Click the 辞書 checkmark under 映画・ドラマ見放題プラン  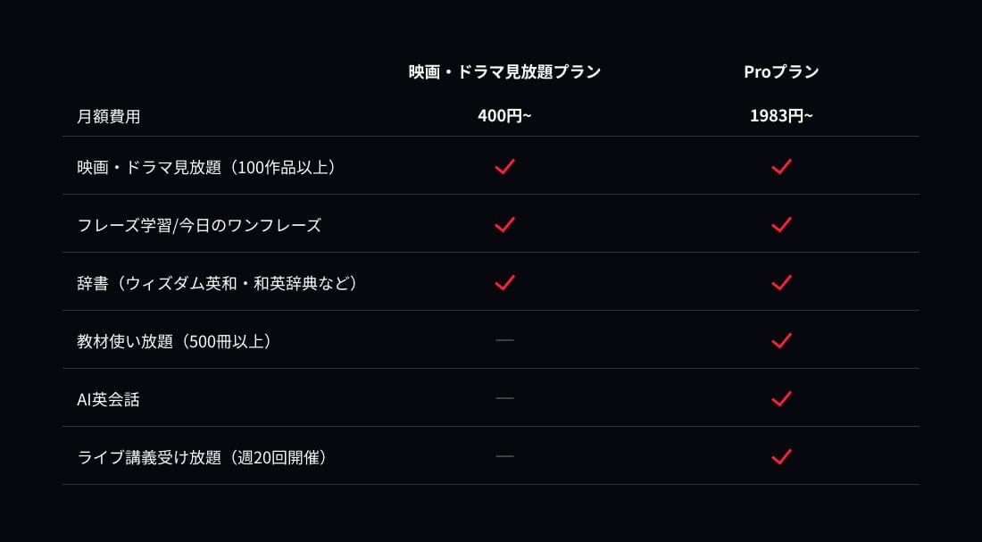point(504,282)
